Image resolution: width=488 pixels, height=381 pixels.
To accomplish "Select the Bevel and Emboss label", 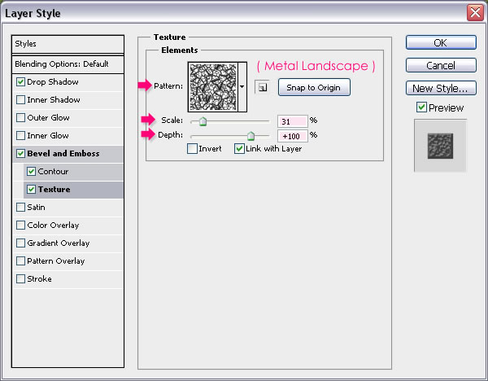I will [63, 154].
